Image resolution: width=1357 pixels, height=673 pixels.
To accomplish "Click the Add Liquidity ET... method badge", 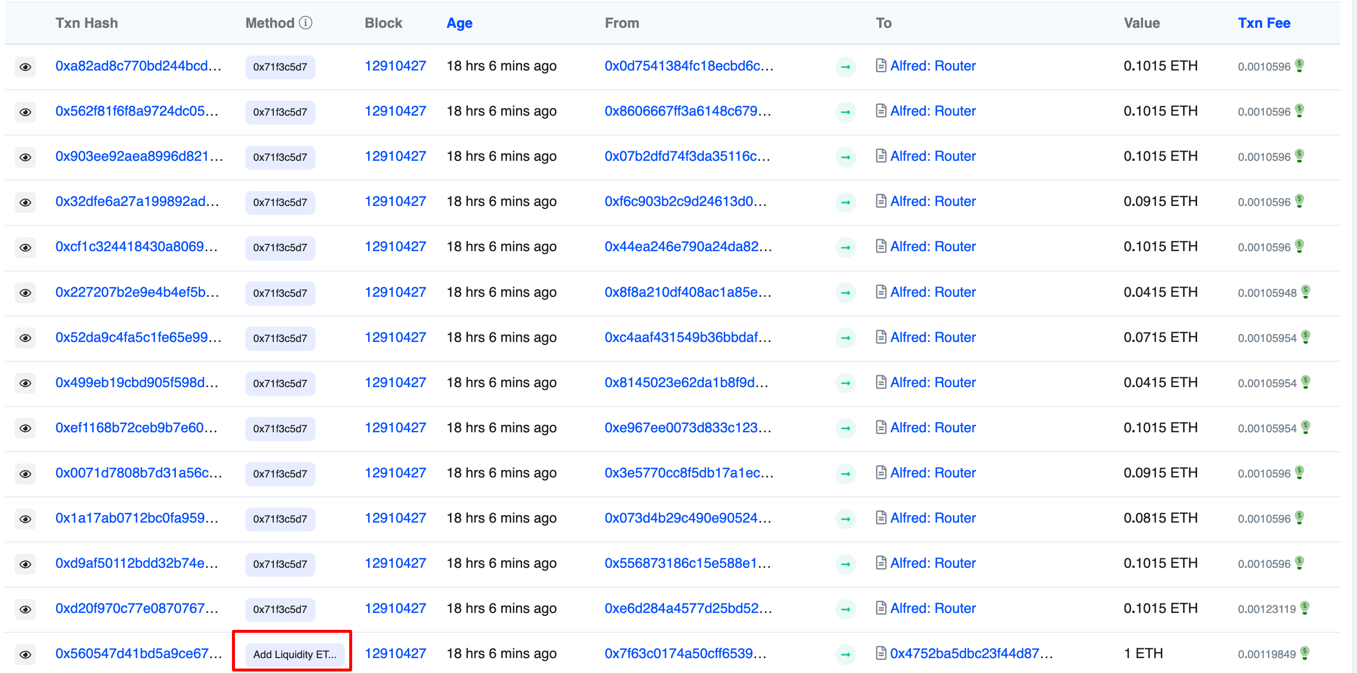I will tap(295, 654).
